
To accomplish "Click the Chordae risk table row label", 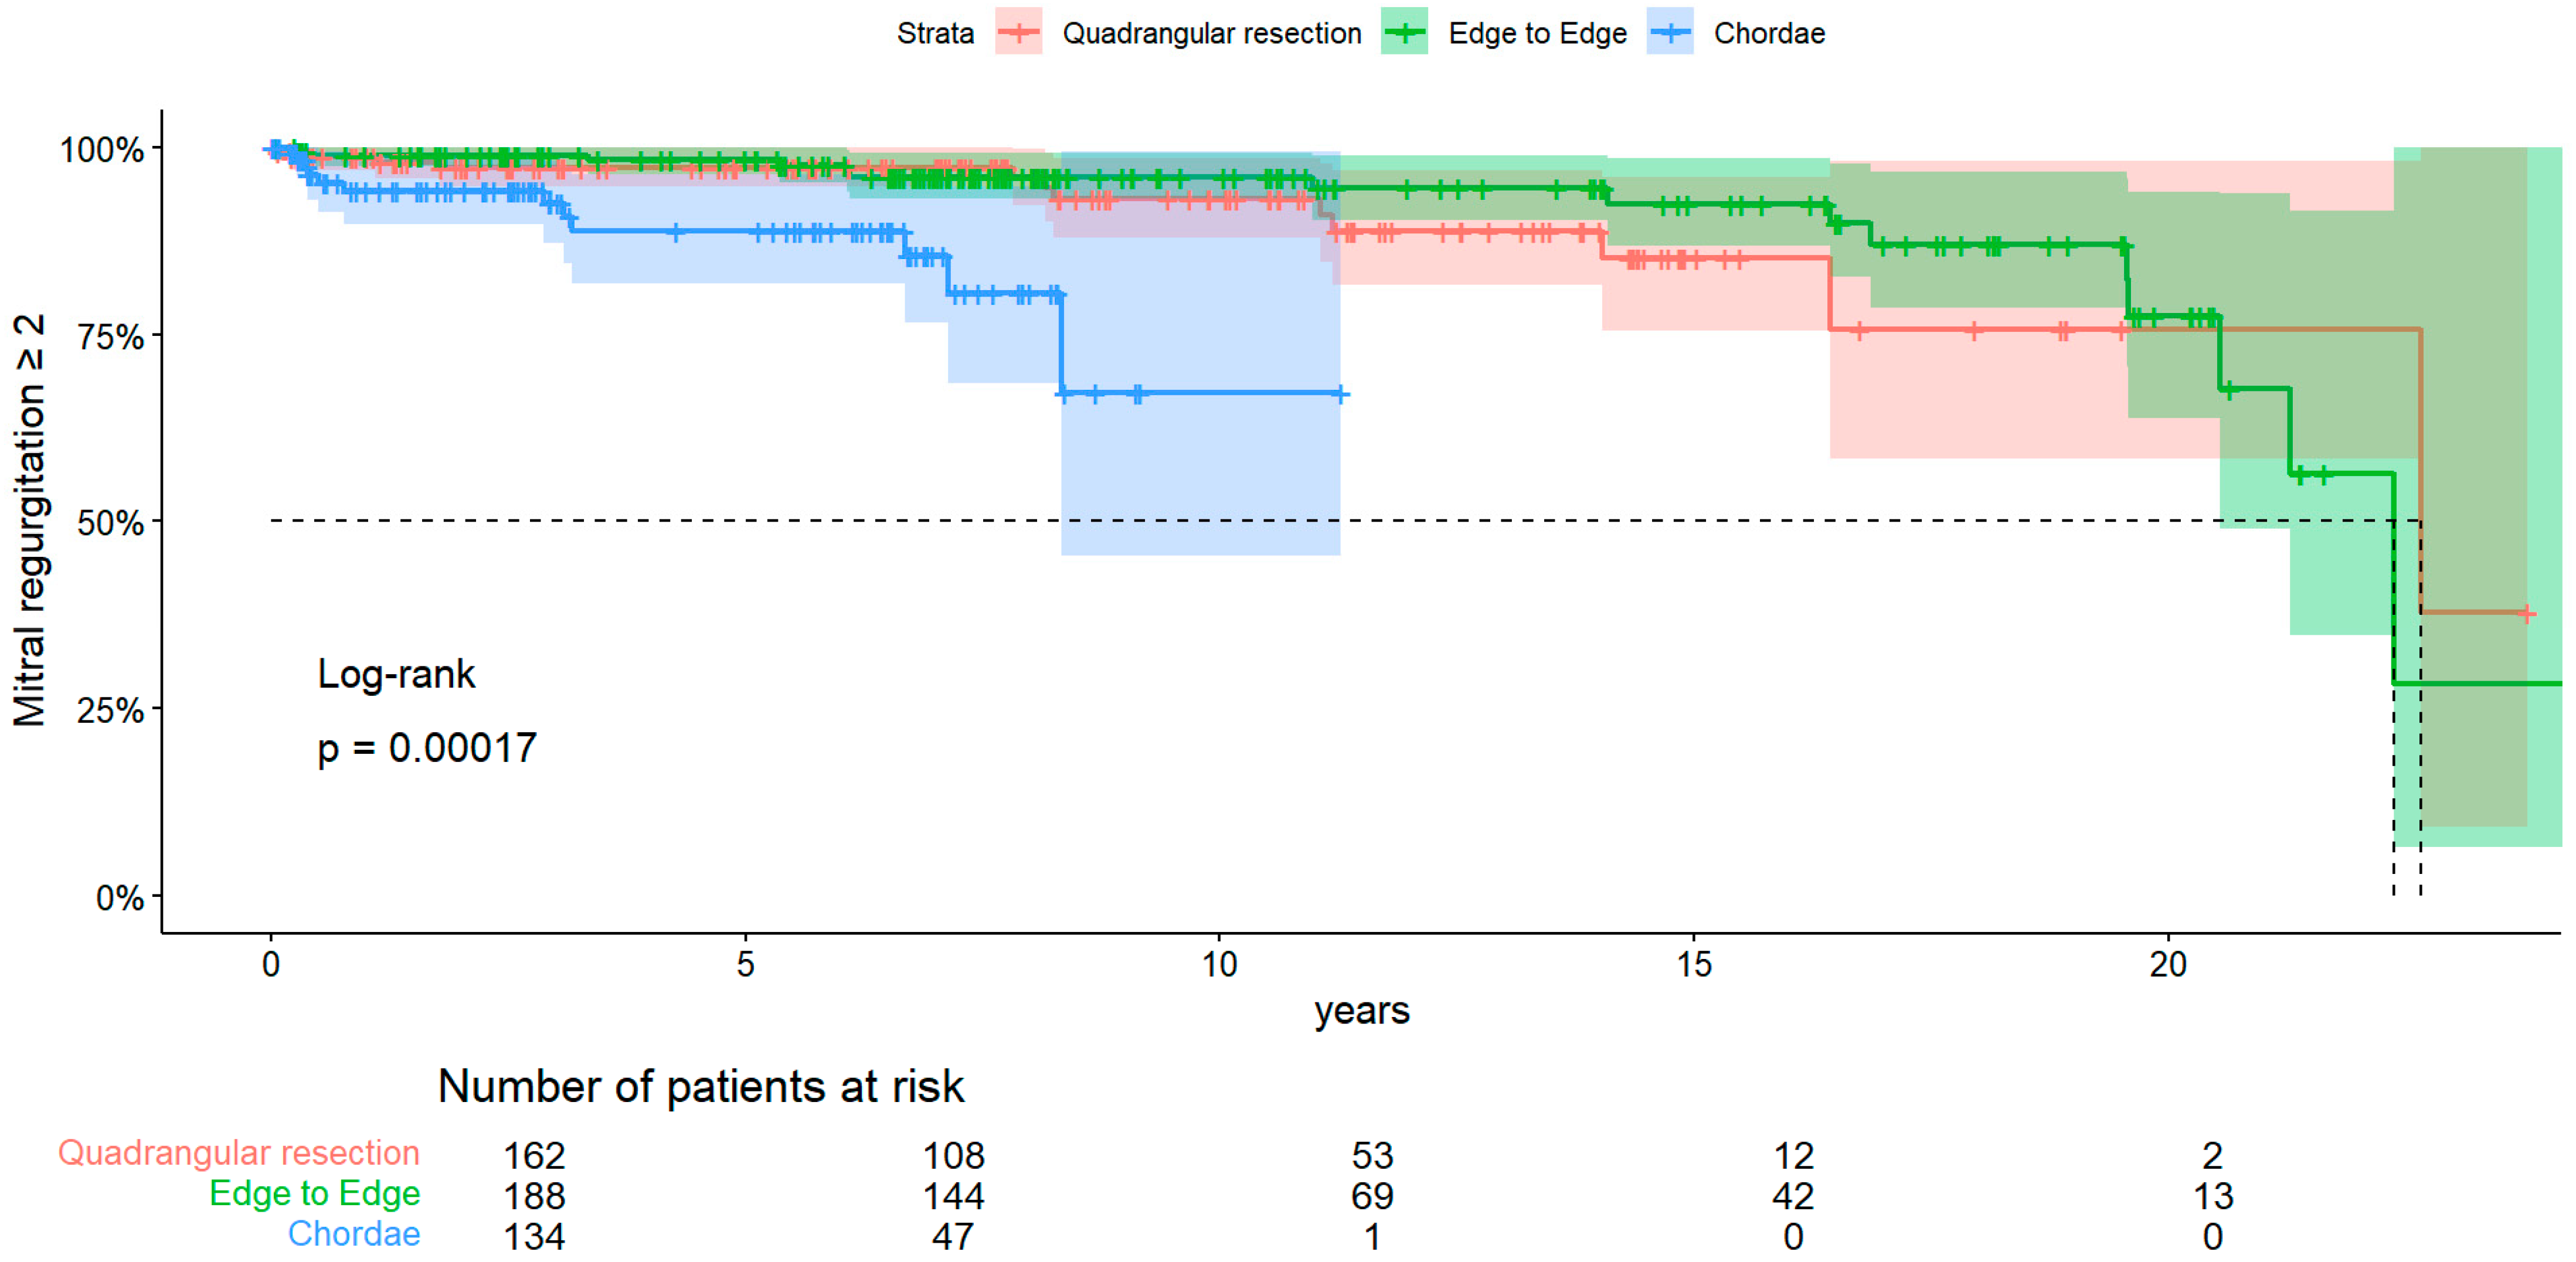I will (x=354, y=1234).
